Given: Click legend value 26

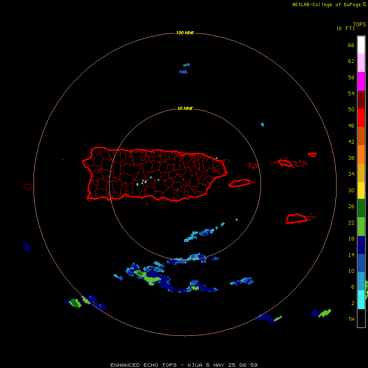Looking at the screenshot, I should [351, 206].
